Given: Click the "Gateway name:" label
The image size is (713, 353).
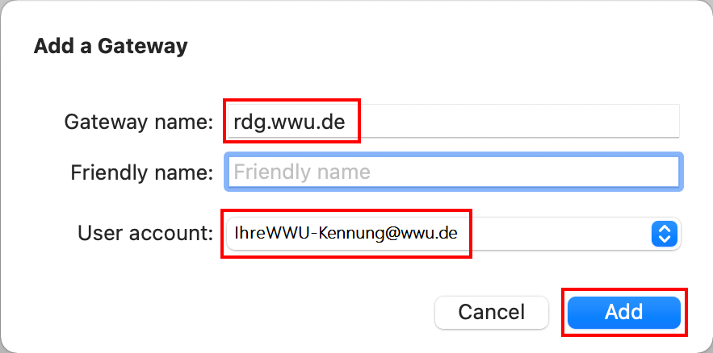Looking at the screenshot, I should tap(138, 123).
